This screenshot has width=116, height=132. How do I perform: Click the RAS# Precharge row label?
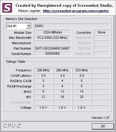[19, 86]
